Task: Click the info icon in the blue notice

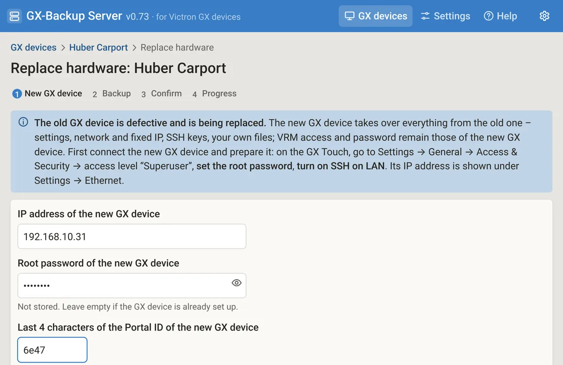Action: [23, 122]
